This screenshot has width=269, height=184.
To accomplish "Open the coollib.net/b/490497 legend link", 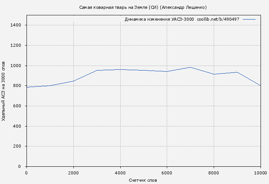I will 218,19.
